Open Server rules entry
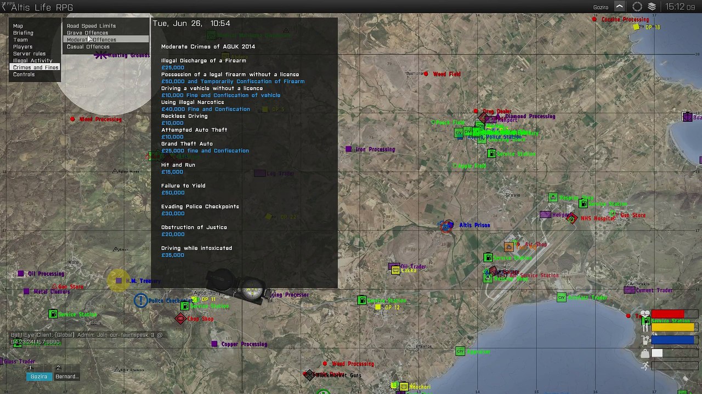 tap(29, 54)
